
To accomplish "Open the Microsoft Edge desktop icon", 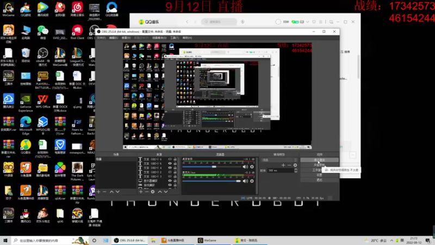I will coord(26,126).
